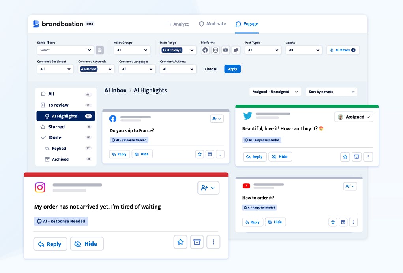Screen dimensions: 403x273
Task: Archive the 'Beautiful, love it!' comment
Action: coord(357,157)
